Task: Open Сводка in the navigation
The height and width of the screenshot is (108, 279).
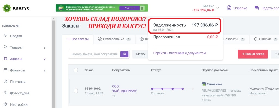Action: click(16, 36)
